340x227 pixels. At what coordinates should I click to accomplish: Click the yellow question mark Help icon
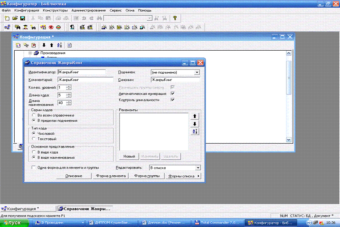[175, 18]
